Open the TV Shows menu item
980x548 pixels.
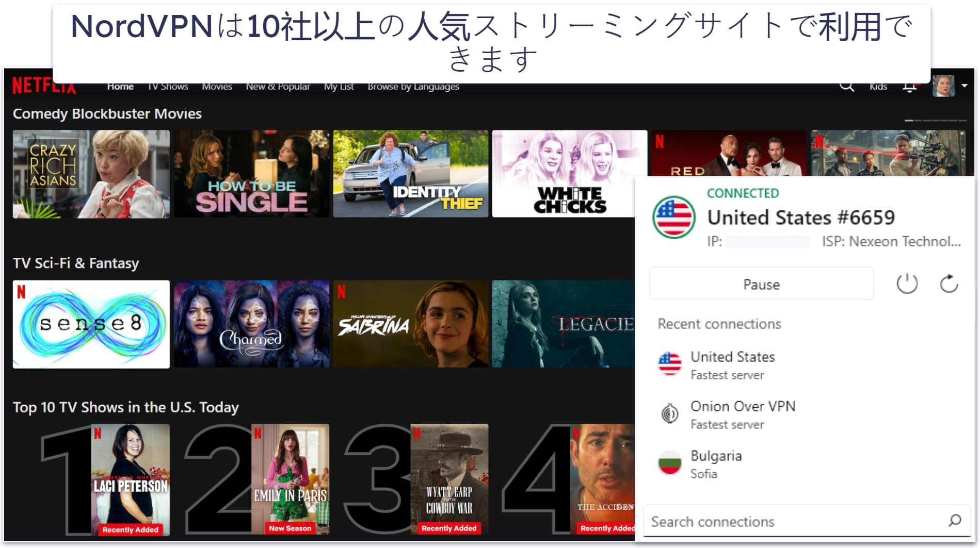tap(168, 86)
